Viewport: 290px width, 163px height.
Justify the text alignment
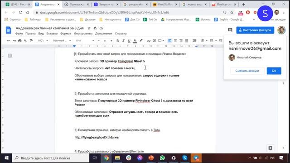tap(187, 41)
